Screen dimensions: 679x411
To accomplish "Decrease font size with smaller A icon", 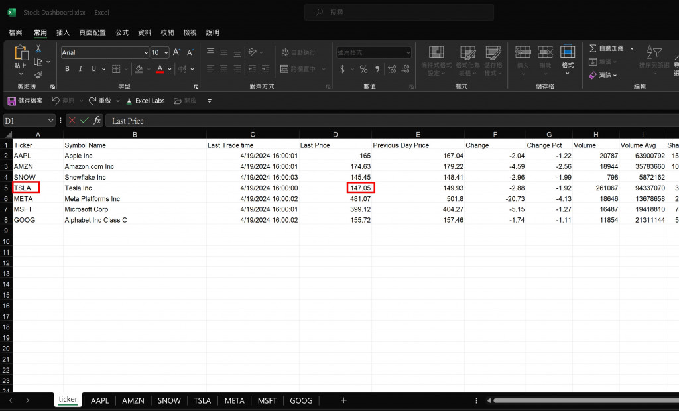I will (190, 52).
